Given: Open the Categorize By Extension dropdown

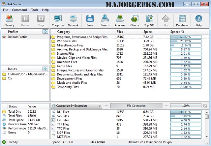Looking at the screenshot, I should click(76, 106).
